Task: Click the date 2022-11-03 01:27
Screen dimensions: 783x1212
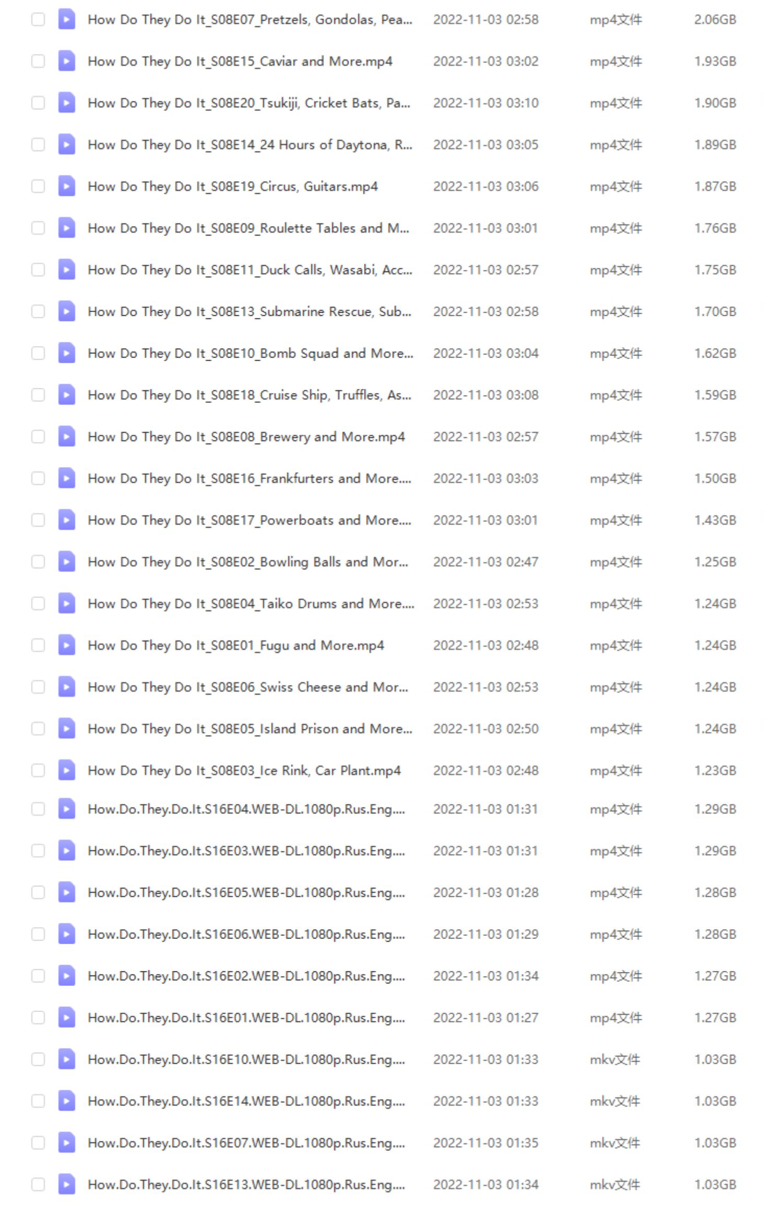Action: tap(486, 1018)
